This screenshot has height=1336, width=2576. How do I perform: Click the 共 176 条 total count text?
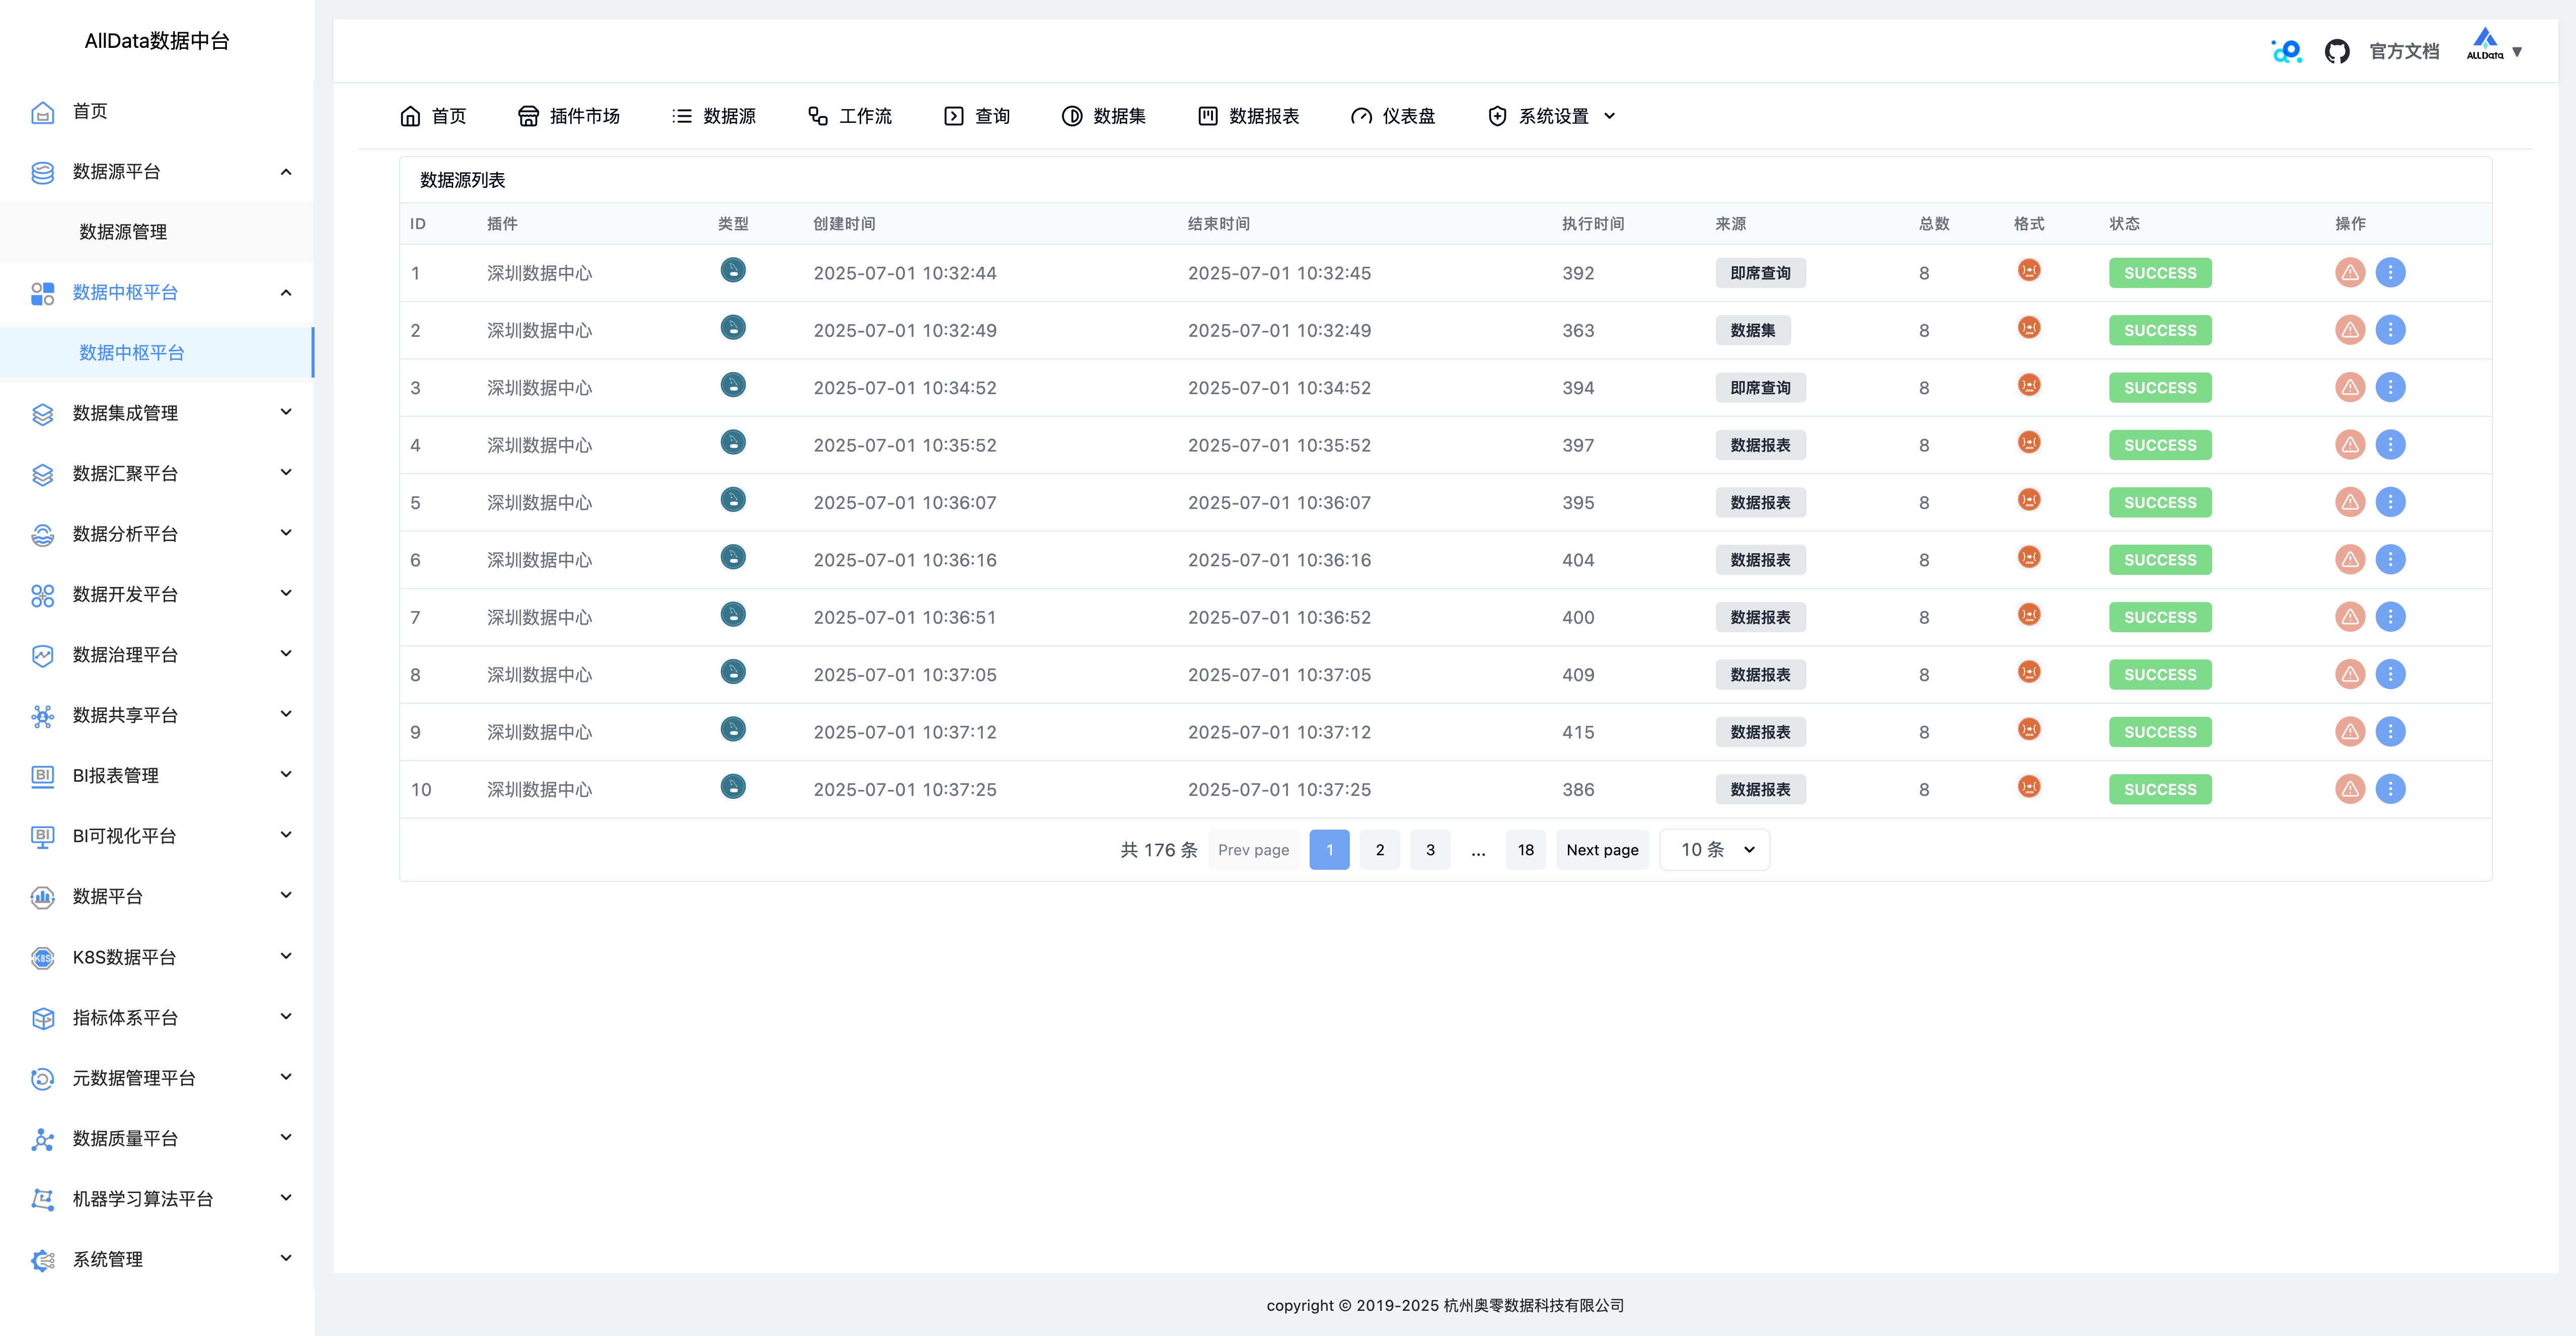[x=1158, y=849]
